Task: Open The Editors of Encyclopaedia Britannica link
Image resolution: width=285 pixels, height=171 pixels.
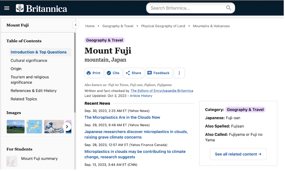Action: [x=162, y=91]
